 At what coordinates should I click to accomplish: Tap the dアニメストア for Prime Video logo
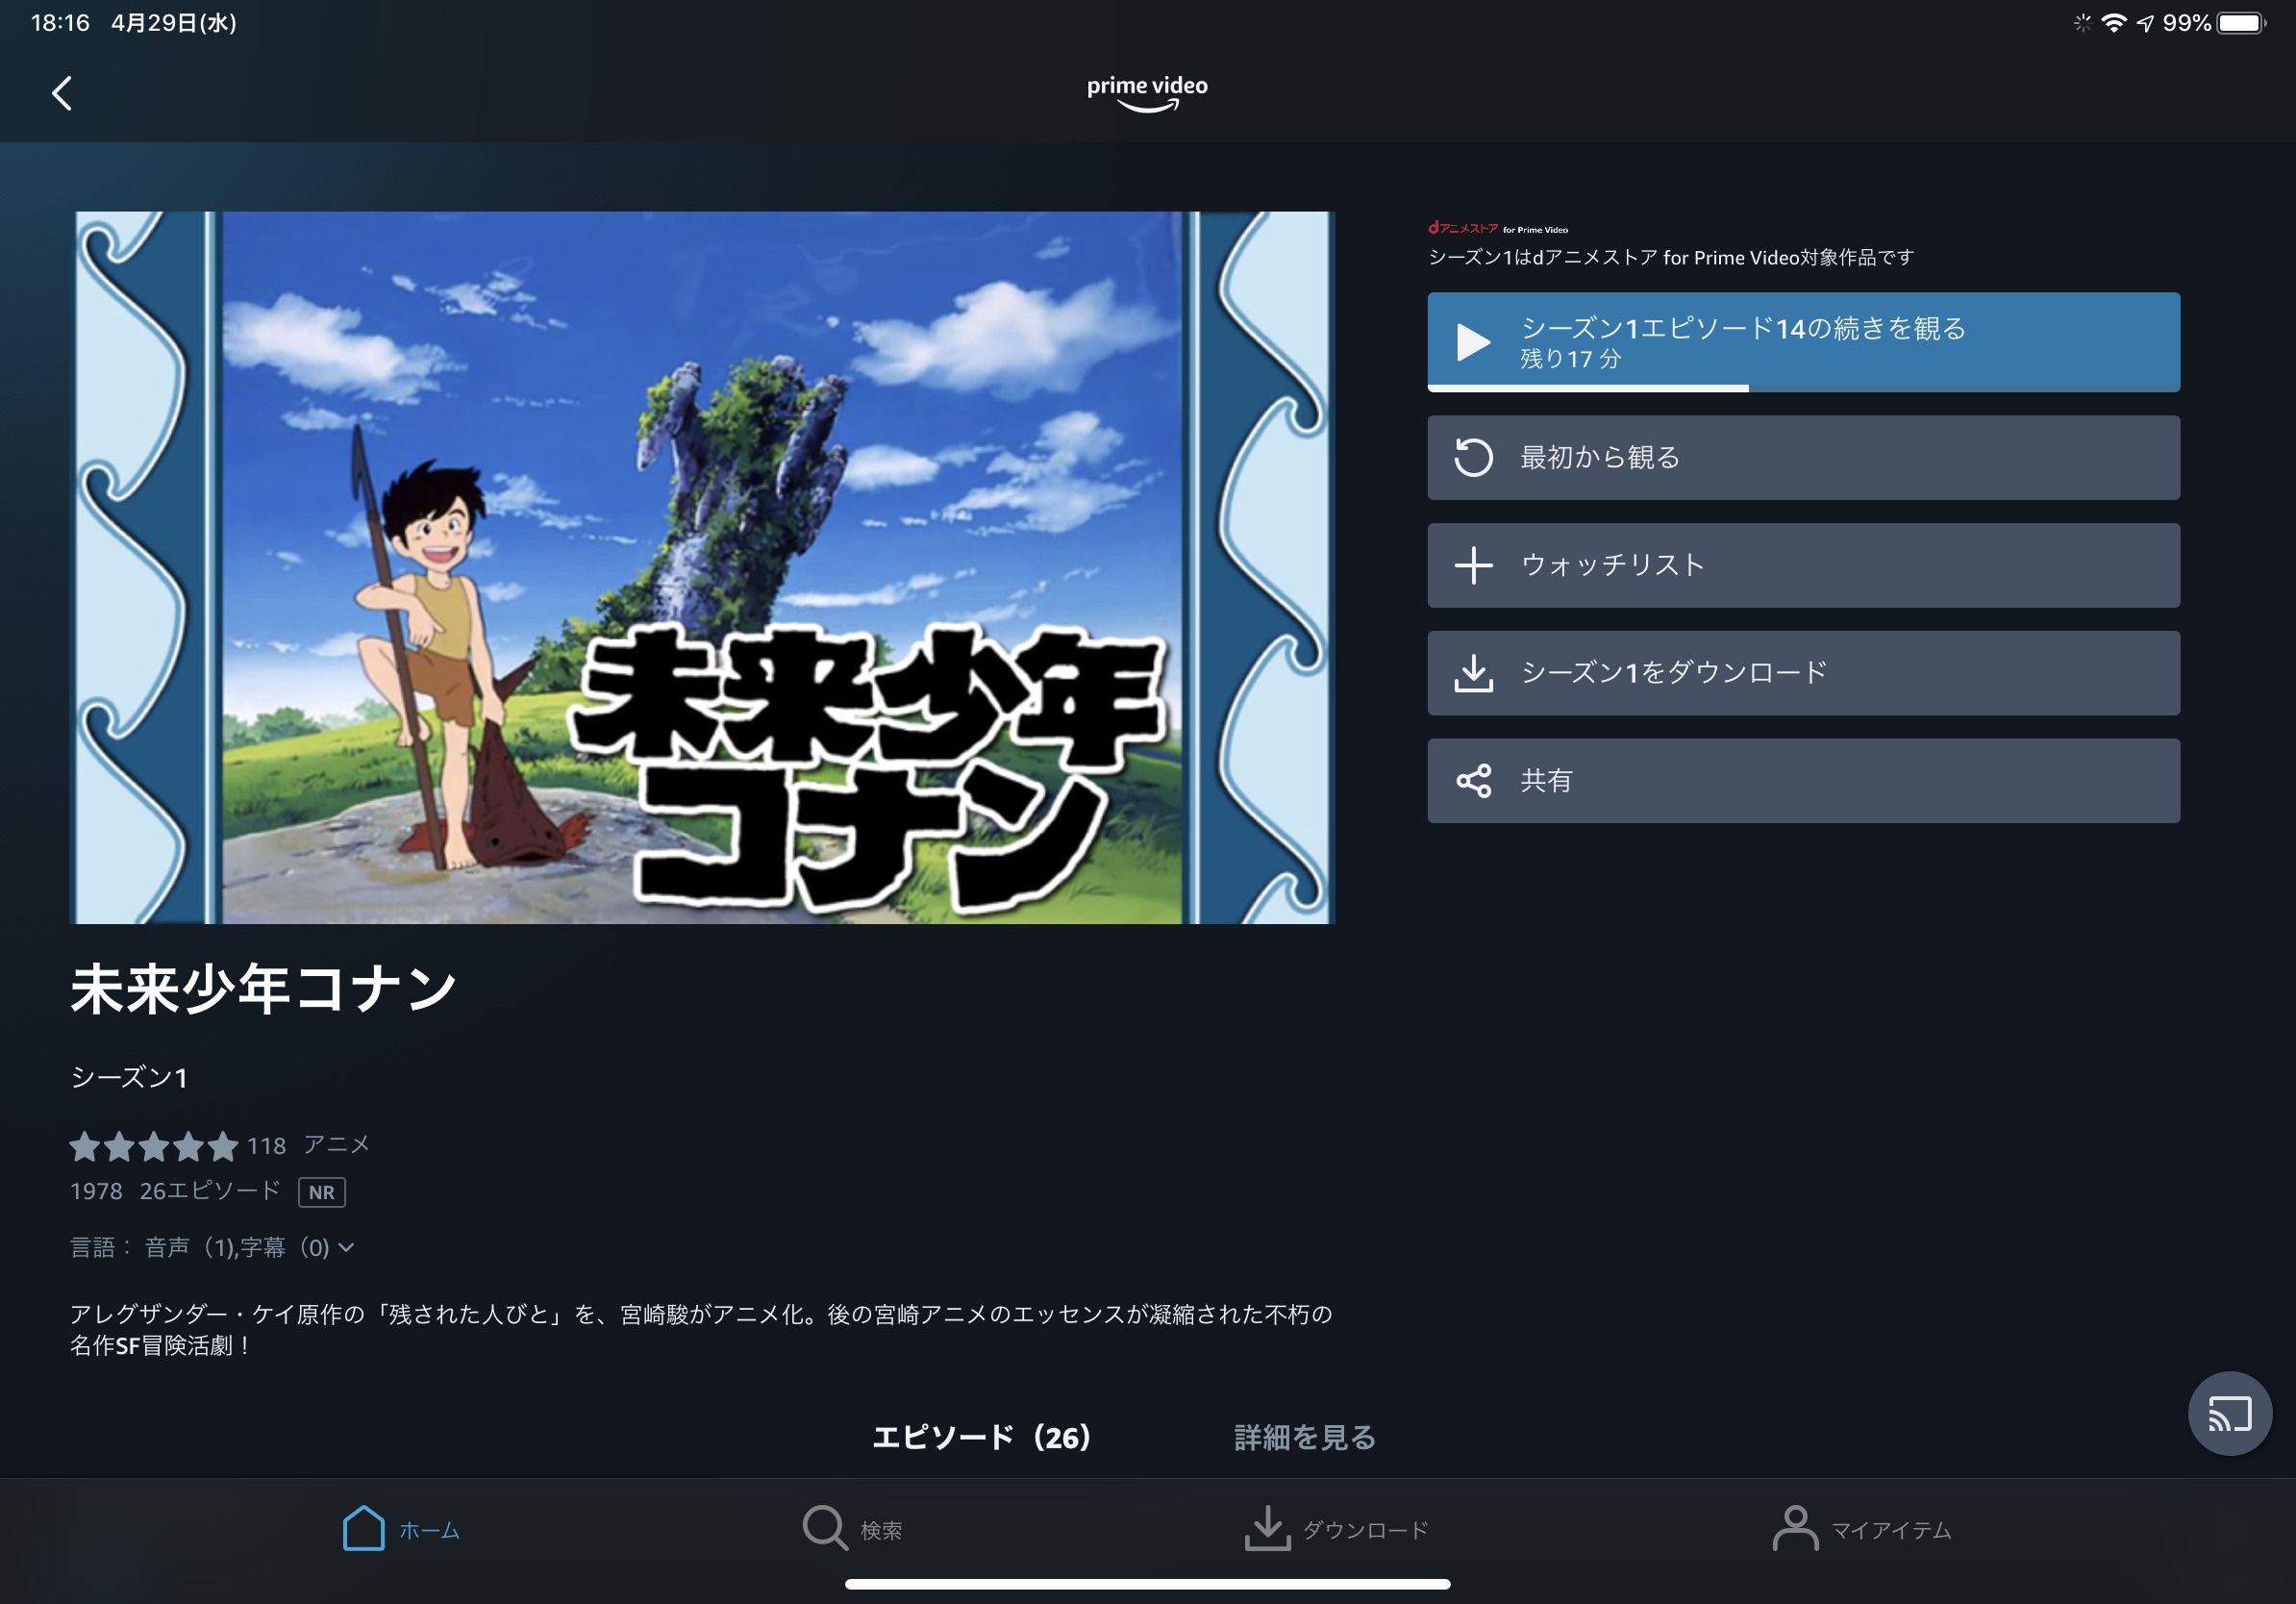click(1498, 228)
